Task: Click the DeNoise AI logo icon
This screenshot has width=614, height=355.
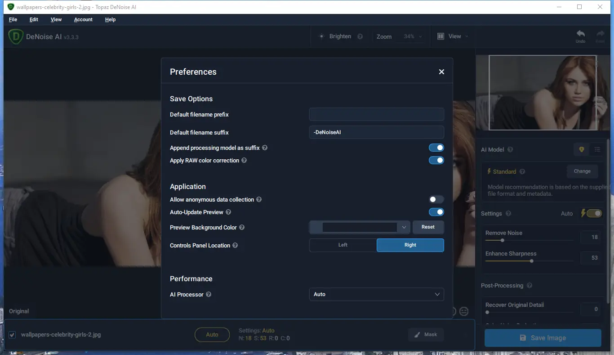Action: [x=15, y=36]
